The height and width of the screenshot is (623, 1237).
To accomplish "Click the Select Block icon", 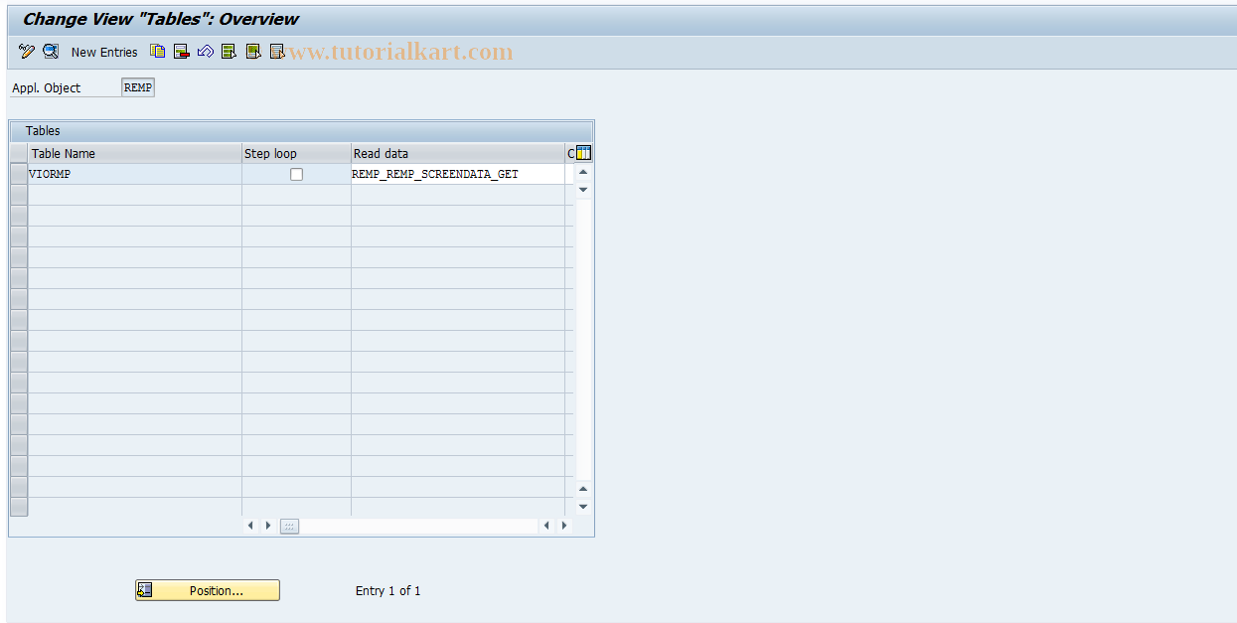I will pos(253,52).
